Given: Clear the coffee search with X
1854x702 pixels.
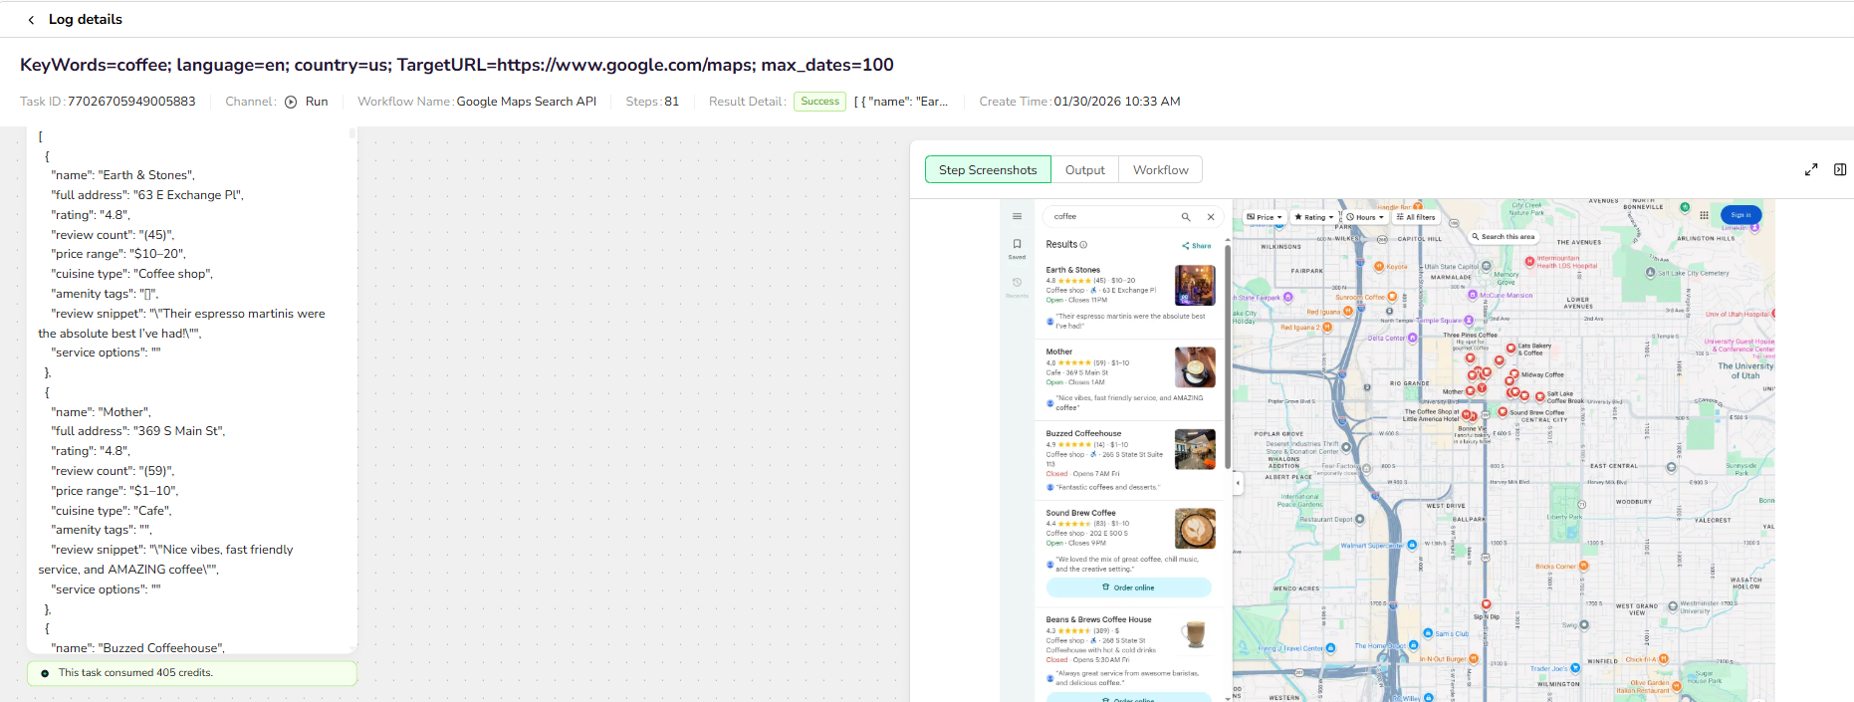Looking at the screenshot, I should [x=1211, y=217].
